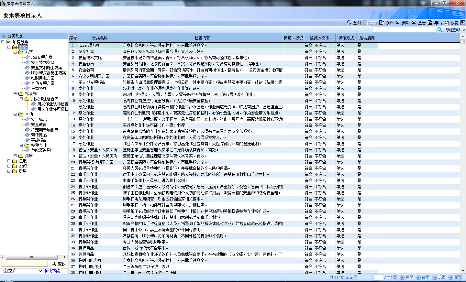Click the 修改 edit toolbar icon

pyautogui.click(x=382, y=23)
